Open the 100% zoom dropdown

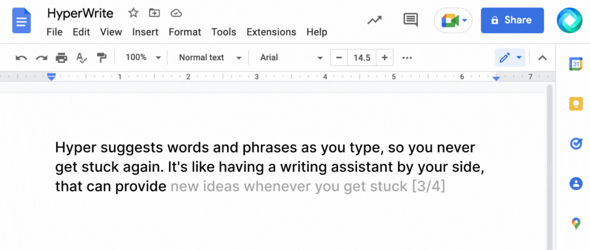(143, 57)
